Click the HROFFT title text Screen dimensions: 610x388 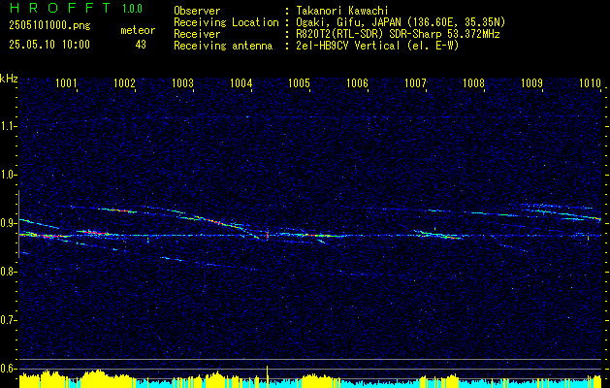[60, 8]
